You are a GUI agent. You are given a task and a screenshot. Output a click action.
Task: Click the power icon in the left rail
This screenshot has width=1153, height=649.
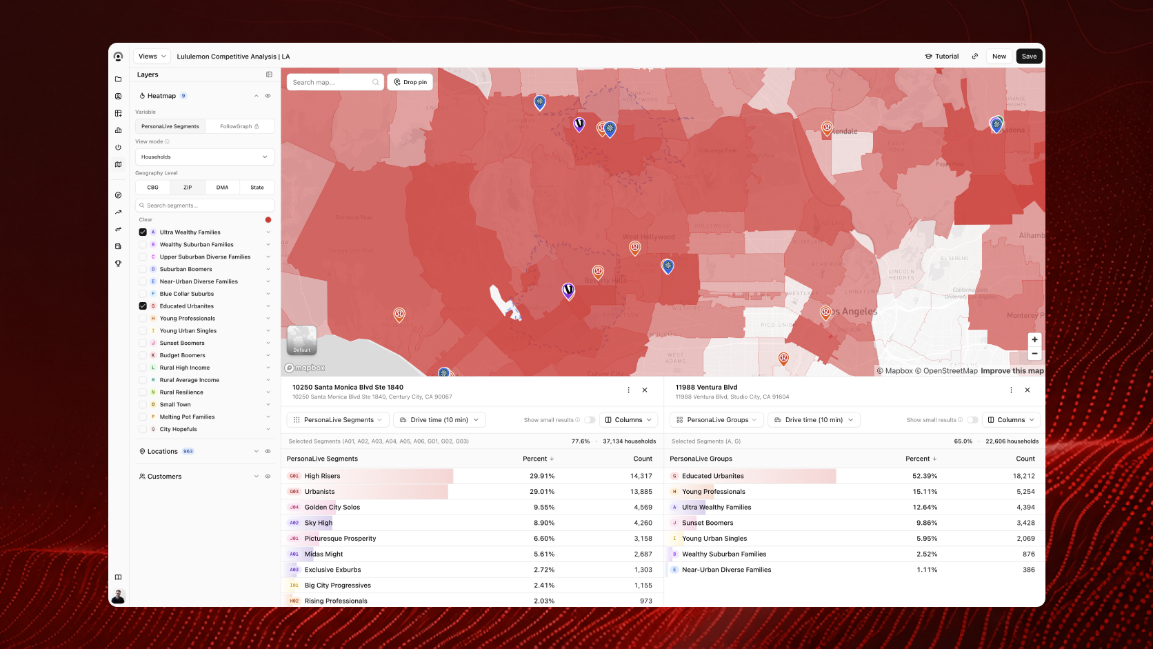(x=118, y=147)
